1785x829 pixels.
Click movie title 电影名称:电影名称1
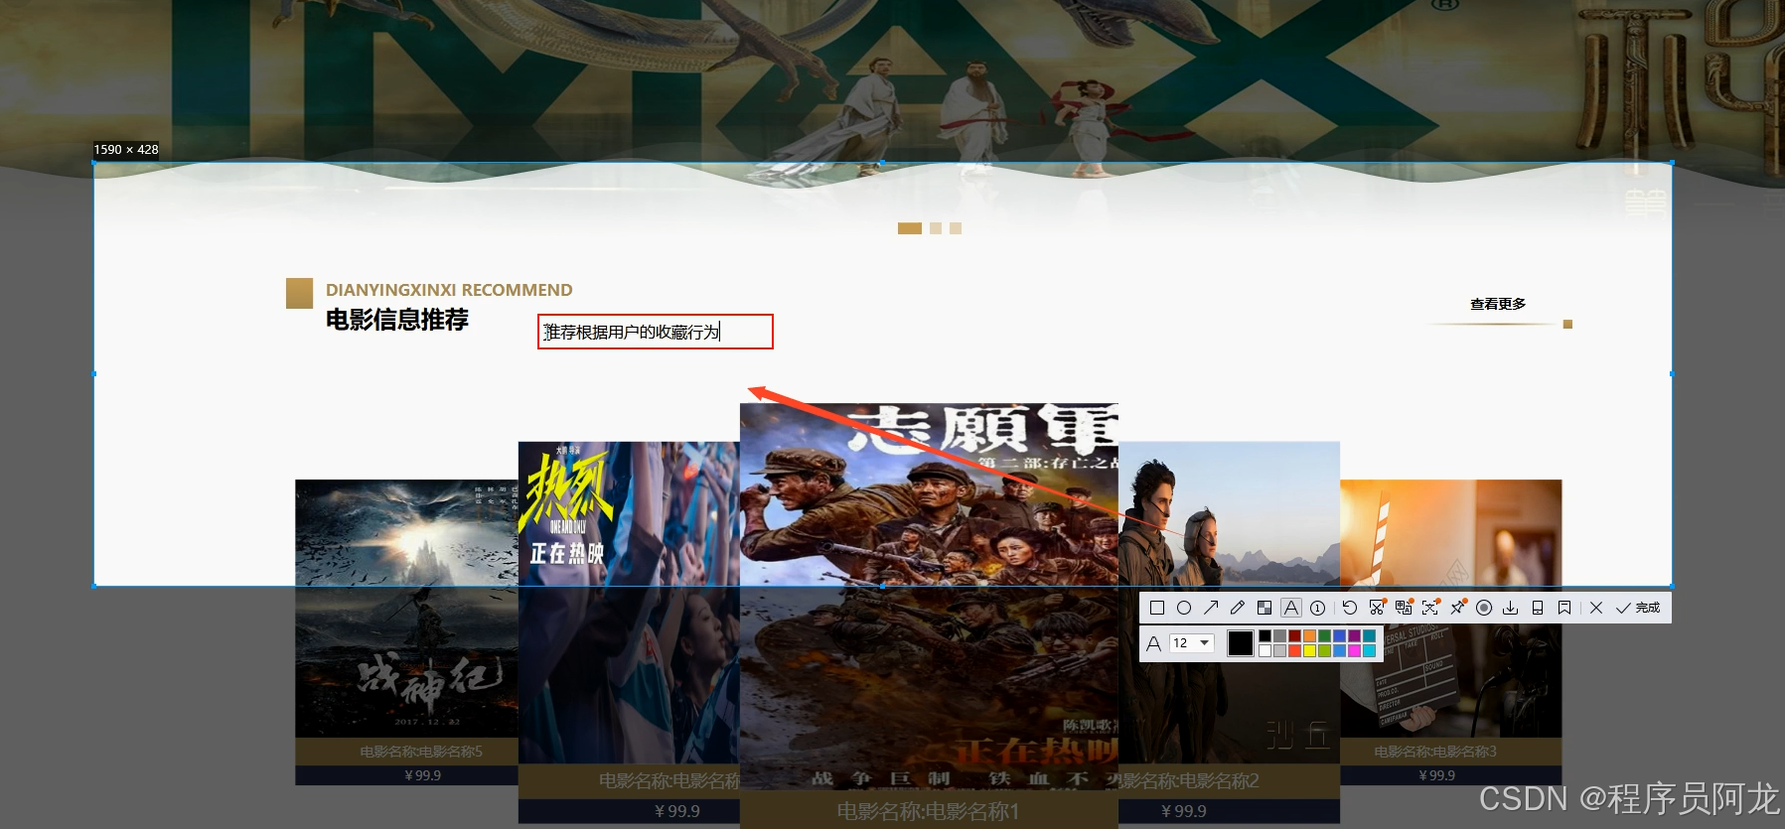[x=929, y=811]
